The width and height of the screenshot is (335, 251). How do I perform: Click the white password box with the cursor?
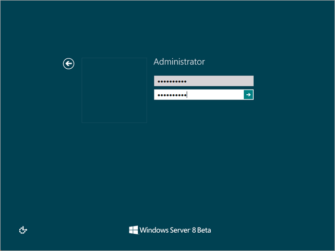pyautogui.click(x=198, y=95)
